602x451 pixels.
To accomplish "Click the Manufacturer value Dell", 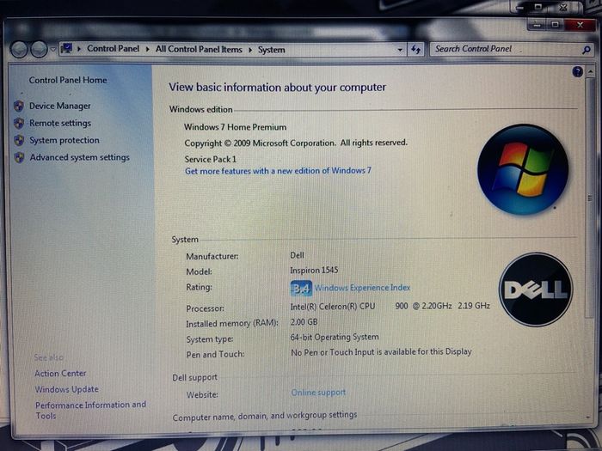I will point(298,255).
